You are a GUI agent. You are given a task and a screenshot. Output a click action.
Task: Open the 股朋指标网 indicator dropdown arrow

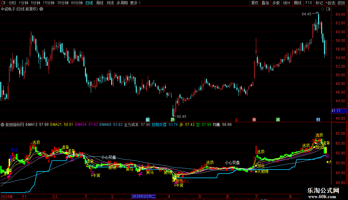tap(2, 125)
